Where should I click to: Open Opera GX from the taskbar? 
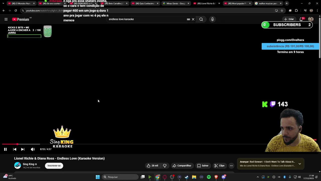[165, 177]
